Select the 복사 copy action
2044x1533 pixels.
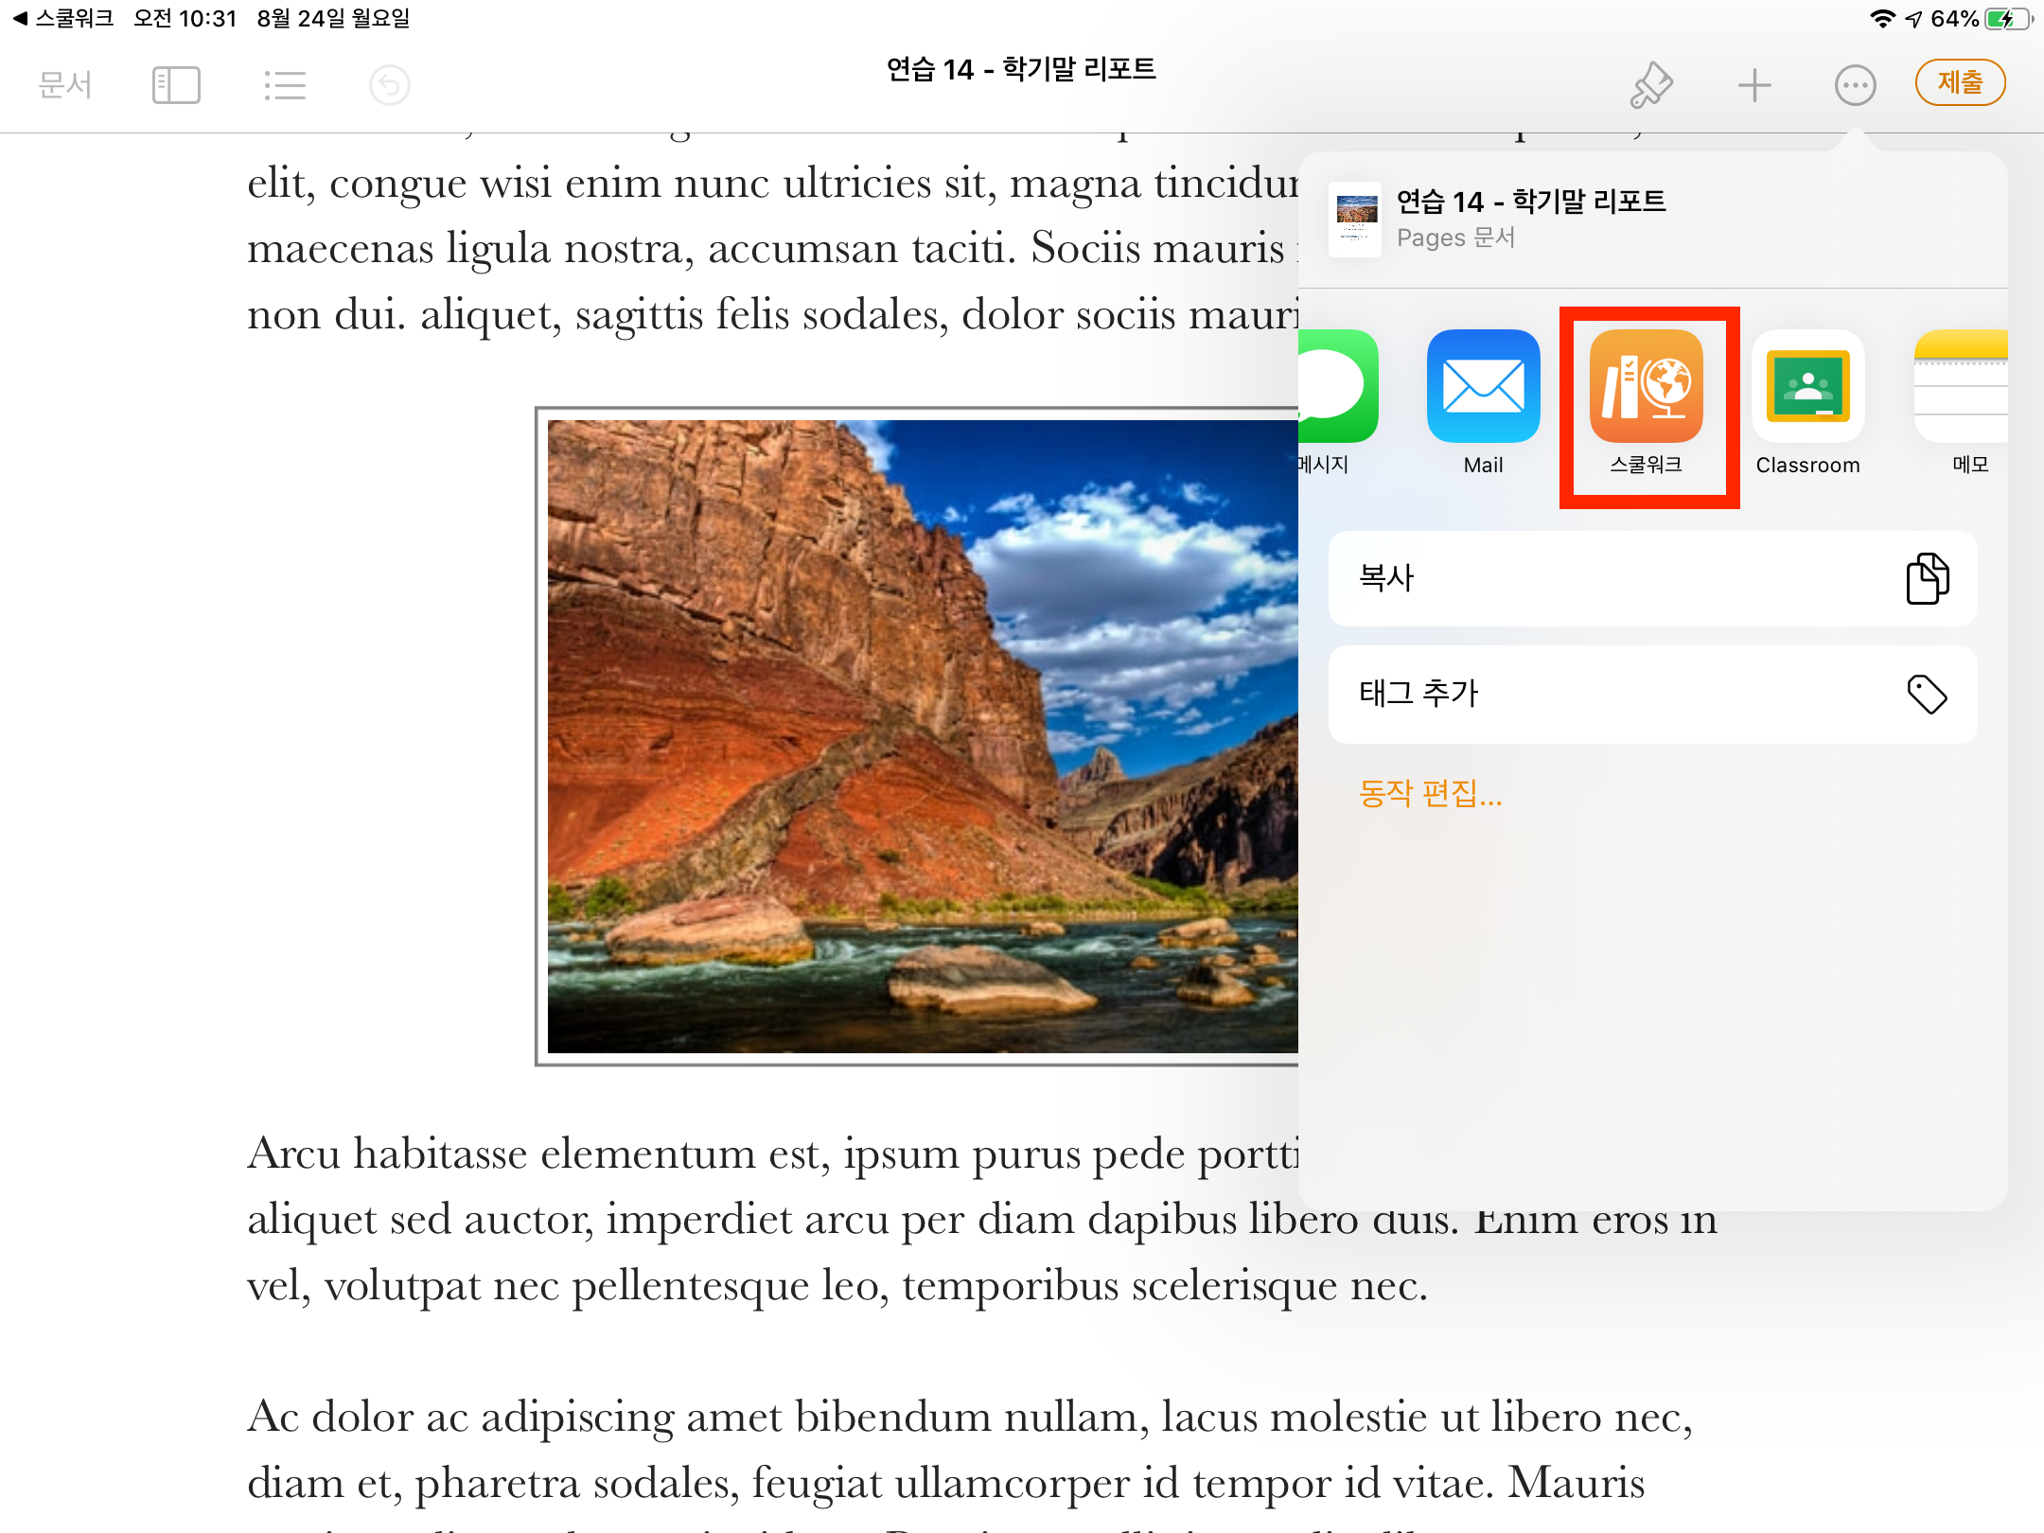point(1652,578)
